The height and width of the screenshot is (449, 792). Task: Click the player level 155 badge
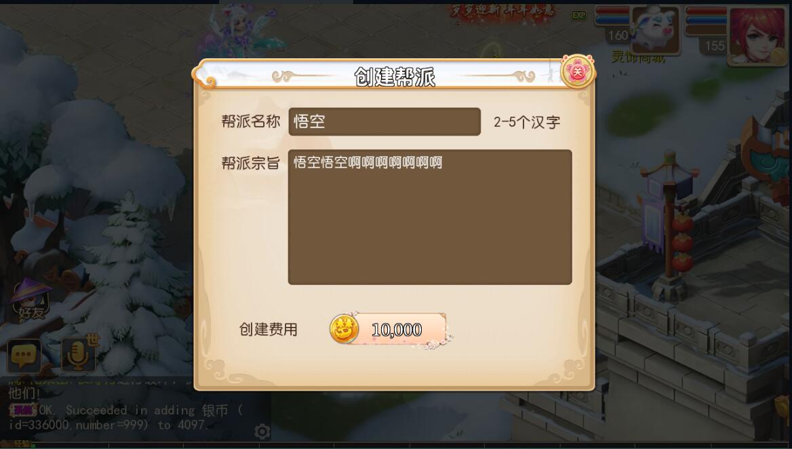click(x=715, y=46)
